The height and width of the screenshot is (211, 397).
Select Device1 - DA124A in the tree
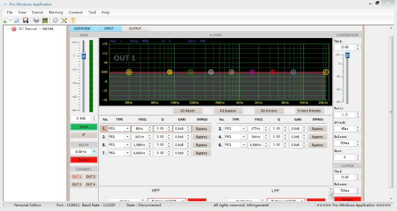(36, 29)
